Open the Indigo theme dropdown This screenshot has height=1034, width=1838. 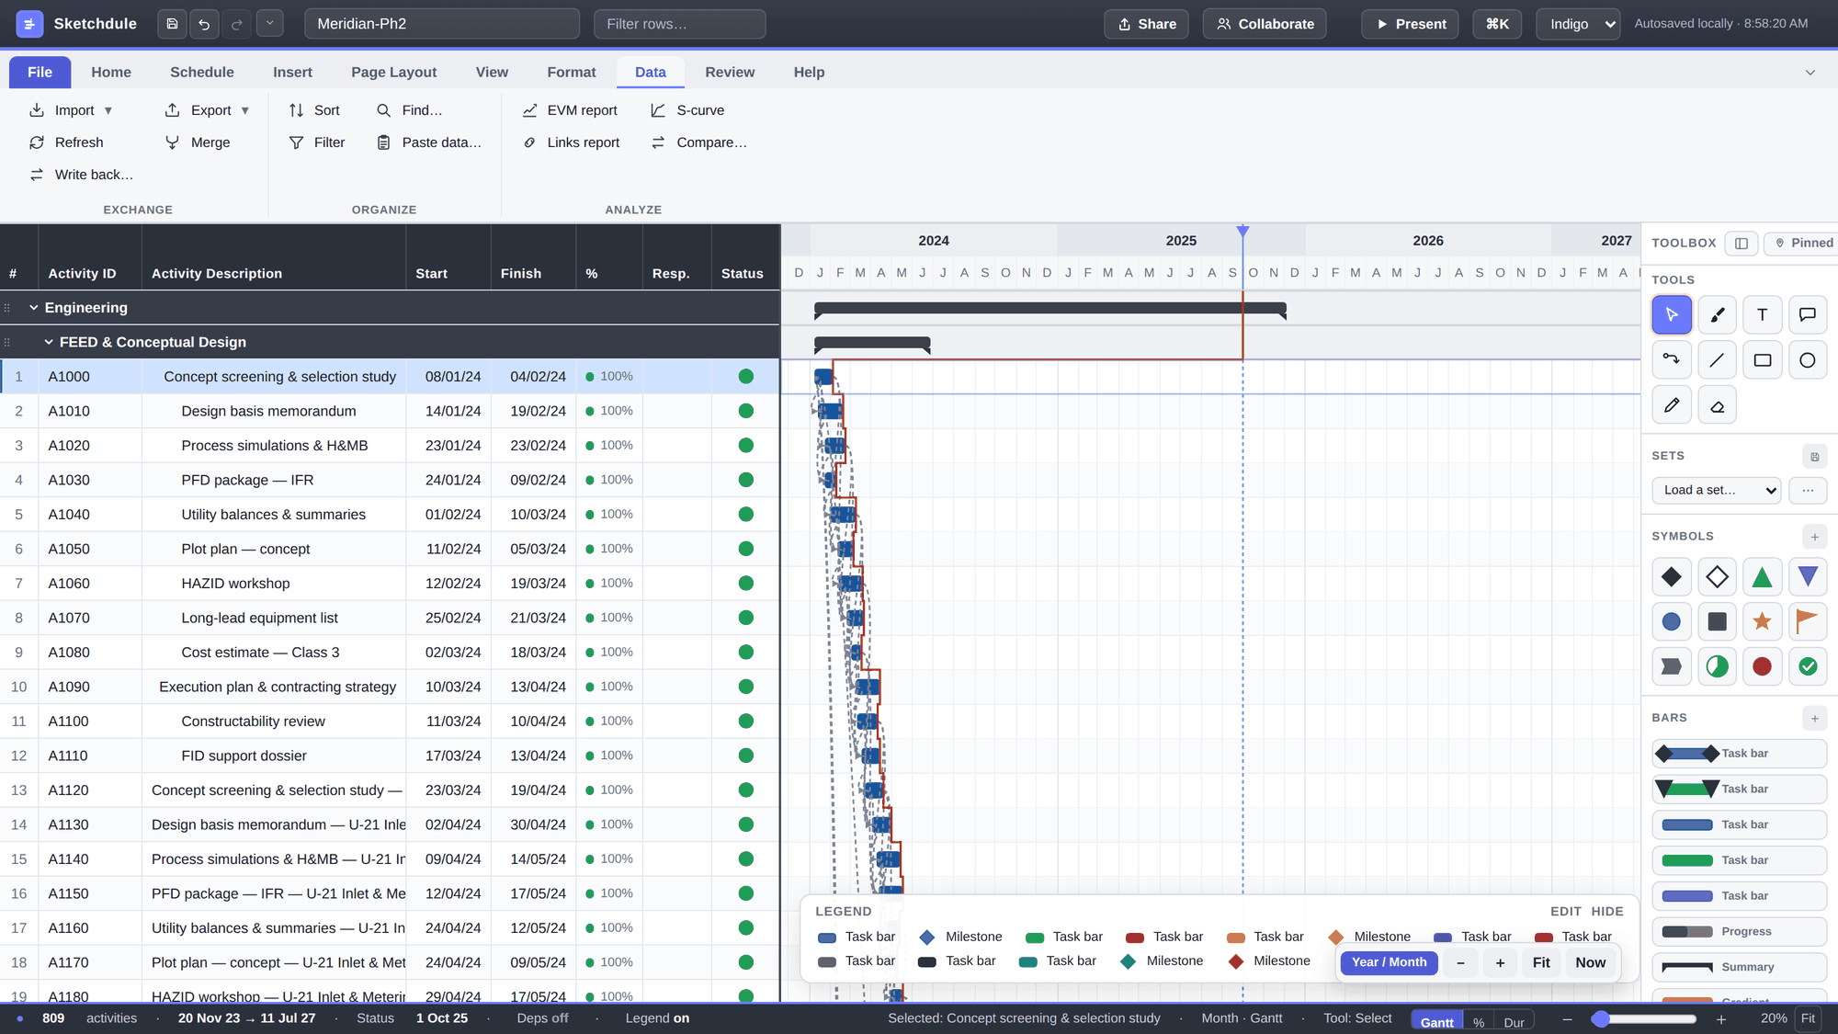coord(1578,24)
